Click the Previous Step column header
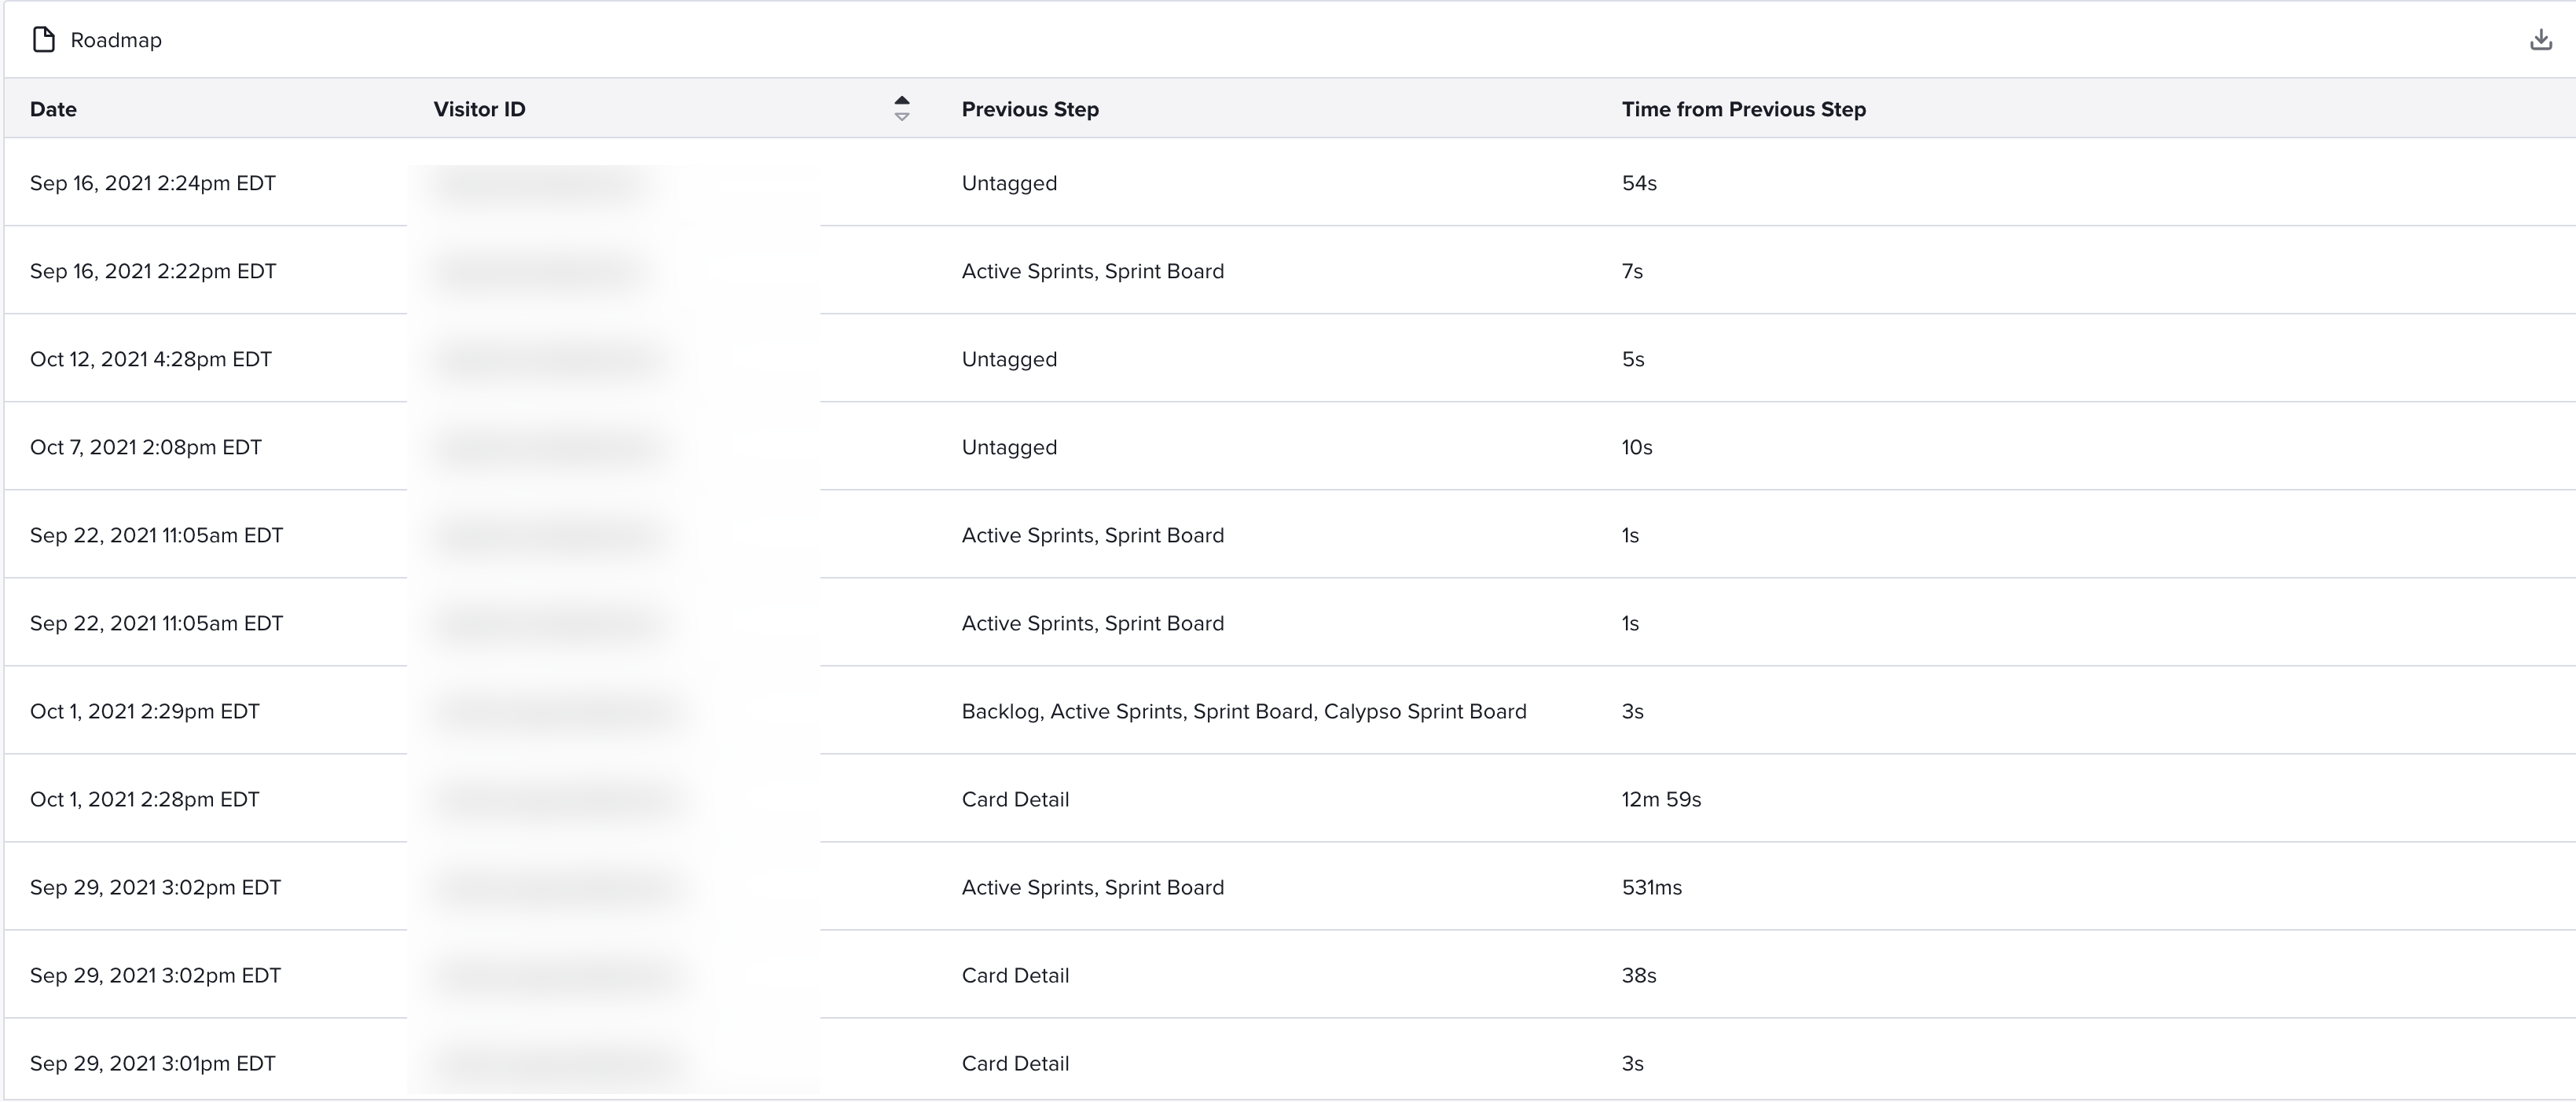 (x=1030, y=109)
